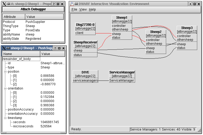Click the Sheep1 node title

tap(122, 18)
